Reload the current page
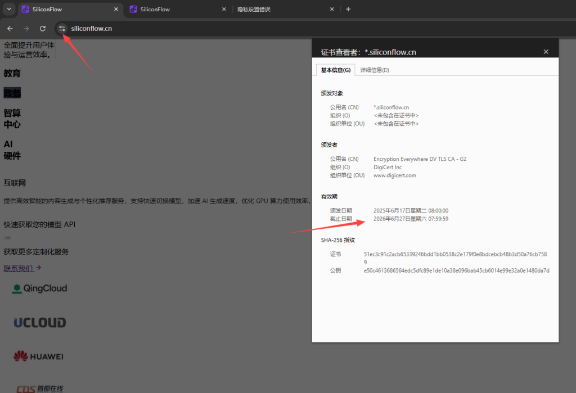576x393 pixels. [x=42, y=28]
